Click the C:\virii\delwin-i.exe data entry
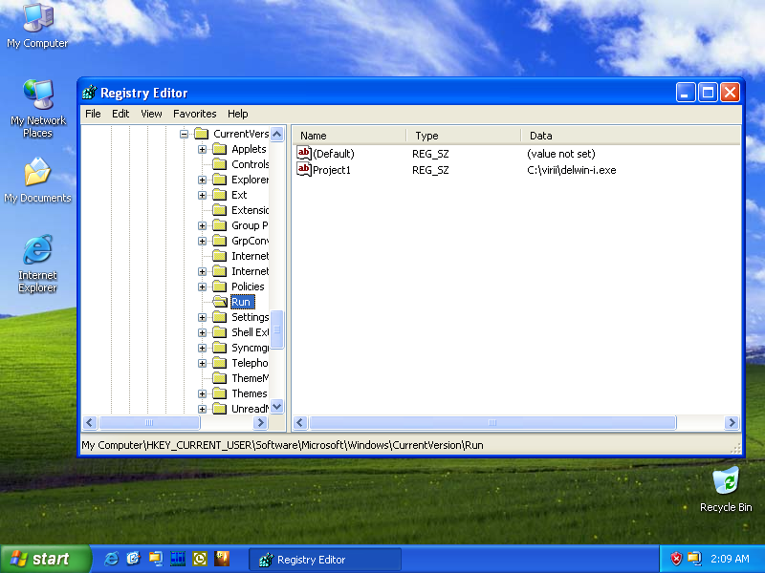The width and height of the screenshot is (765, 573). click(572, 170)
